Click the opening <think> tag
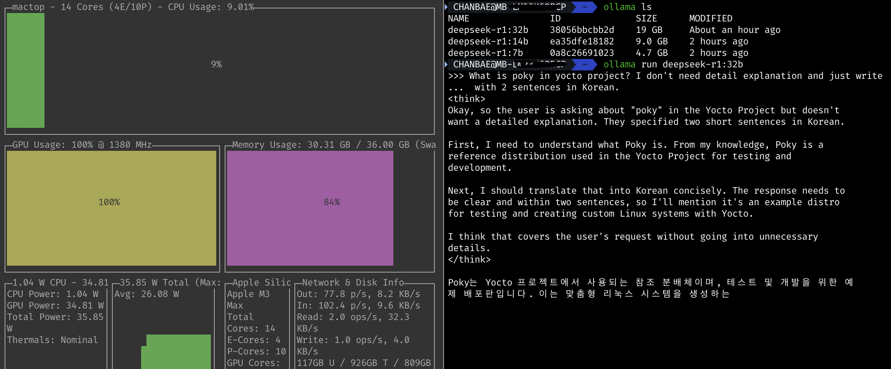This screenshot has width=891, height=369. pyautogui.click(x=467, y=99)
